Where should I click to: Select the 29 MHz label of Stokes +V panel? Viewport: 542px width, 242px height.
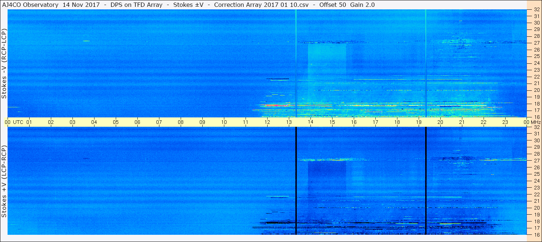537,147
